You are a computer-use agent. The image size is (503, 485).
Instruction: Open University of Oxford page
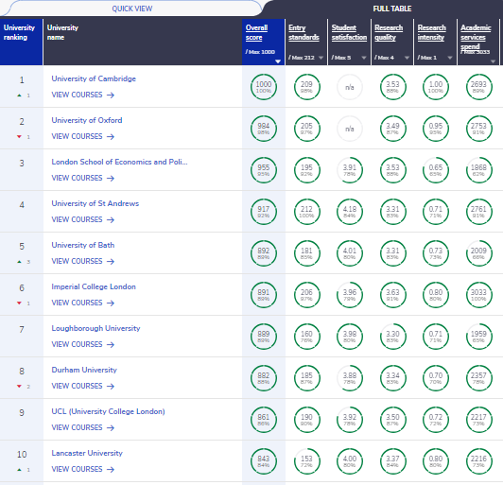[87, 120]
